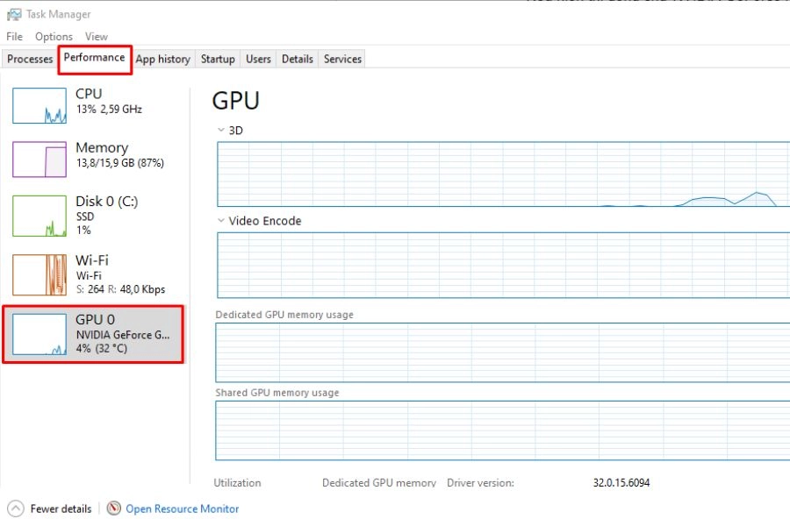
Task: Click the Resource Monitor gauge icon
Action: (x=114, y=508)
